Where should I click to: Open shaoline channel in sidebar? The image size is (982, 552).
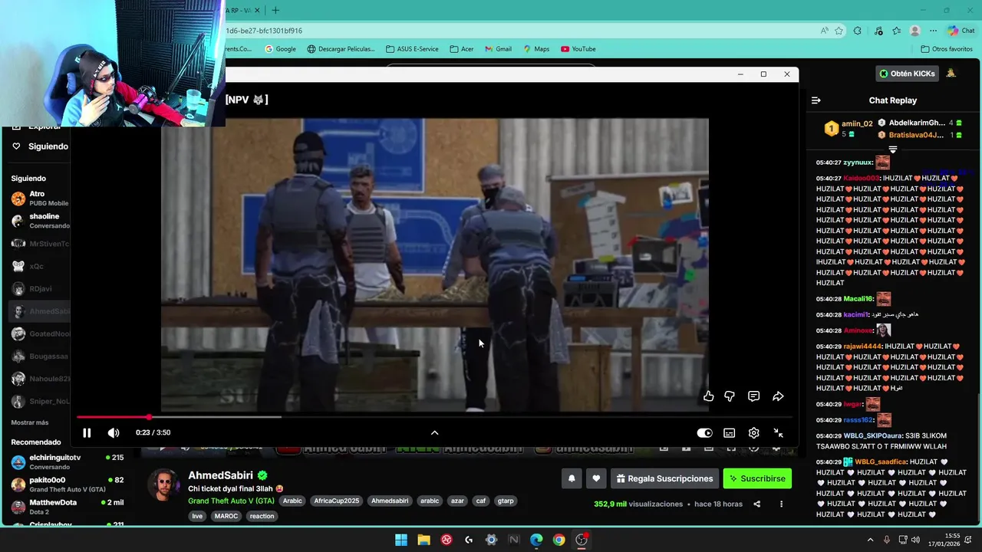point(38,221)
